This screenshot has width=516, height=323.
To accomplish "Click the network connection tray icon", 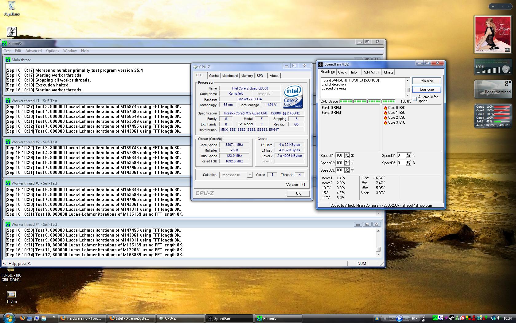I will (x=493, y=318).
